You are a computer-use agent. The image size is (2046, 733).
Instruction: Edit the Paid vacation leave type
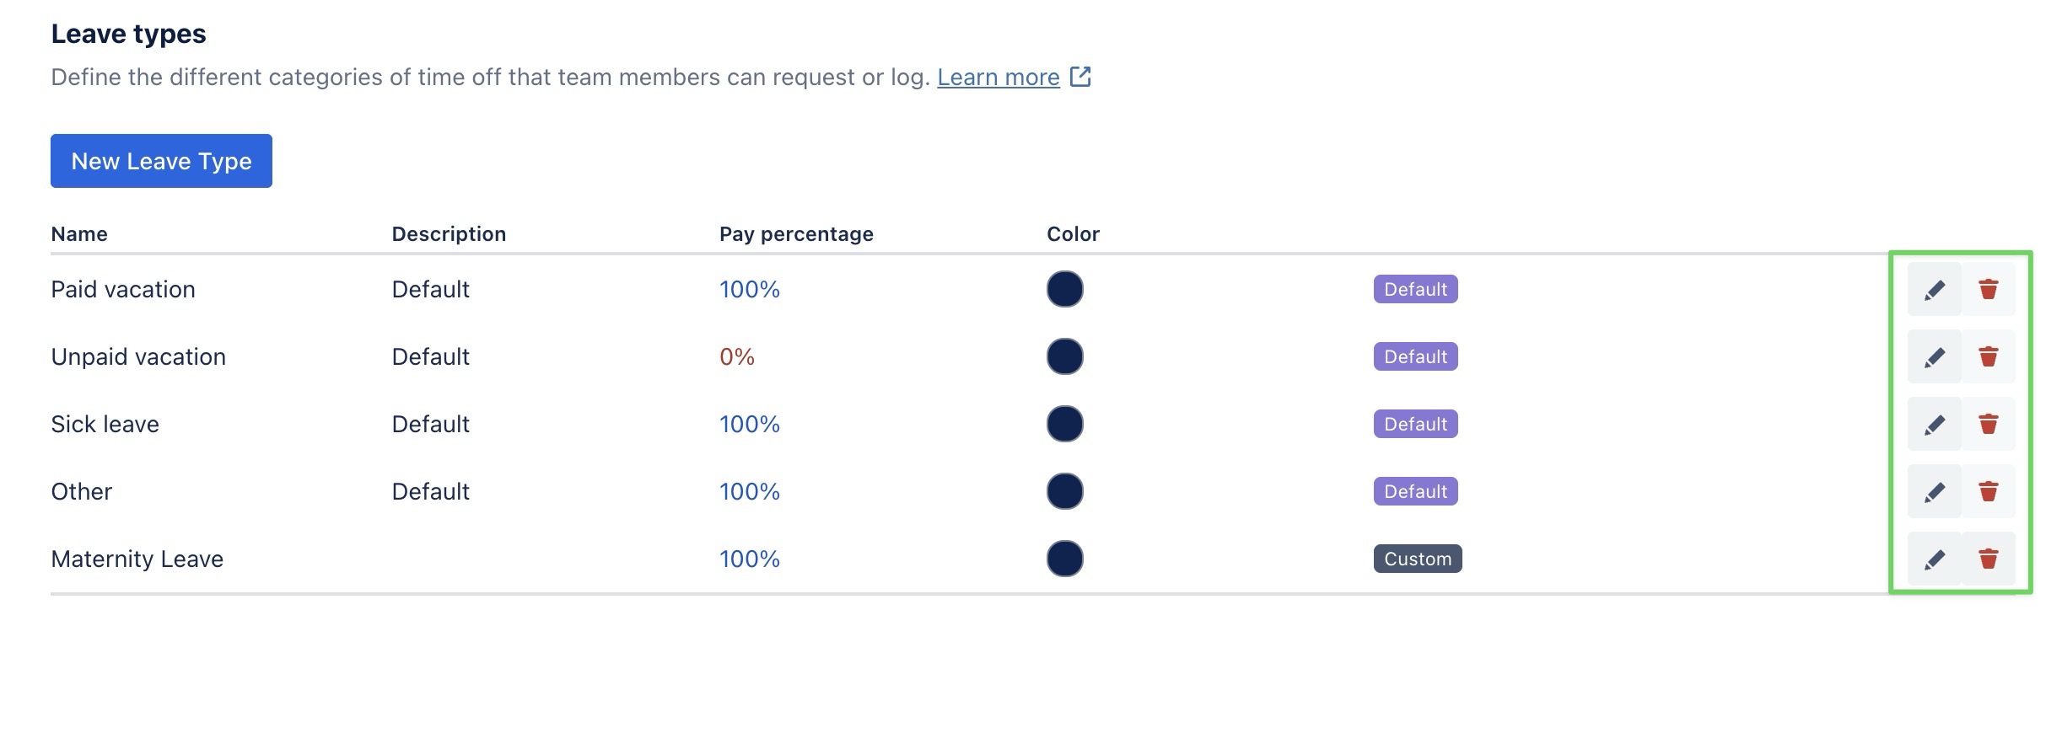pyautogui.click(x=1934, y=289)
